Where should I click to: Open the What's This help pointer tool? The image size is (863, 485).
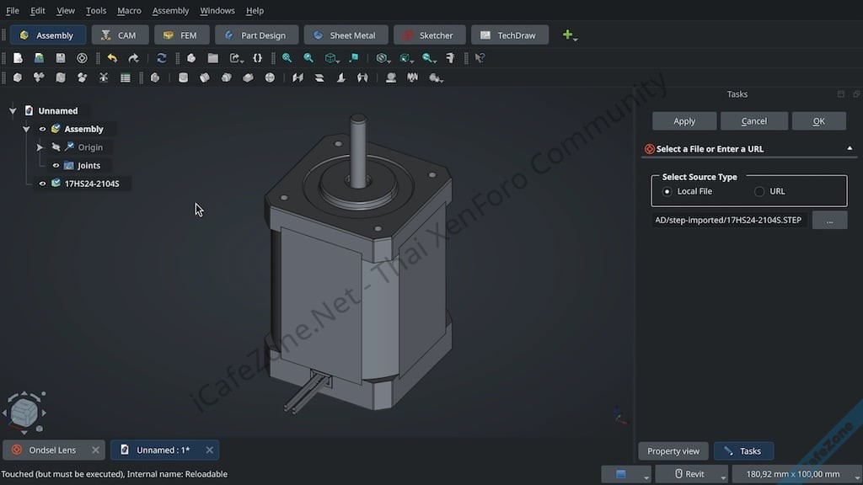tap(480, 58)
